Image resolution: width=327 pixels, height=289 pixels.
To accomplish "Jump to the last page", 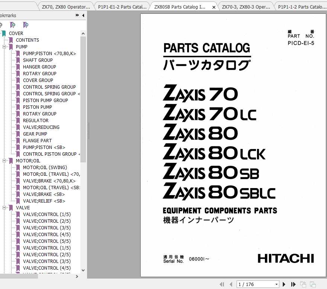I will coord(294,284).
